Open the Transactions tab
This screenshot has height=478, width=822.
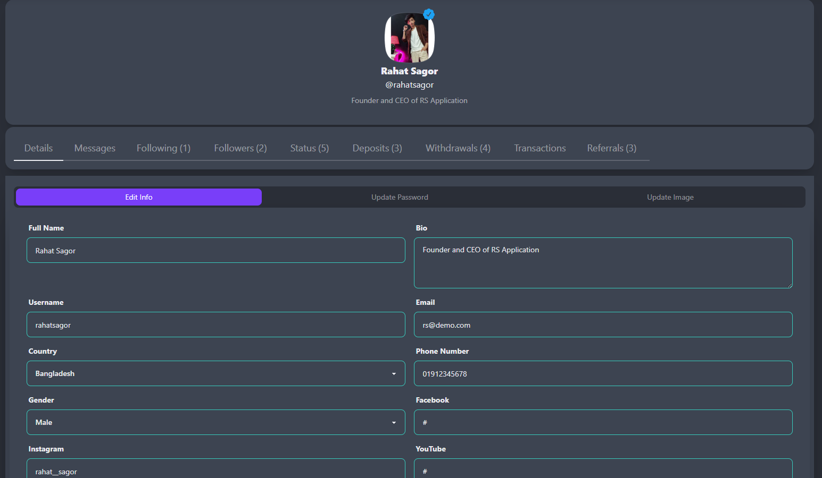539,148
